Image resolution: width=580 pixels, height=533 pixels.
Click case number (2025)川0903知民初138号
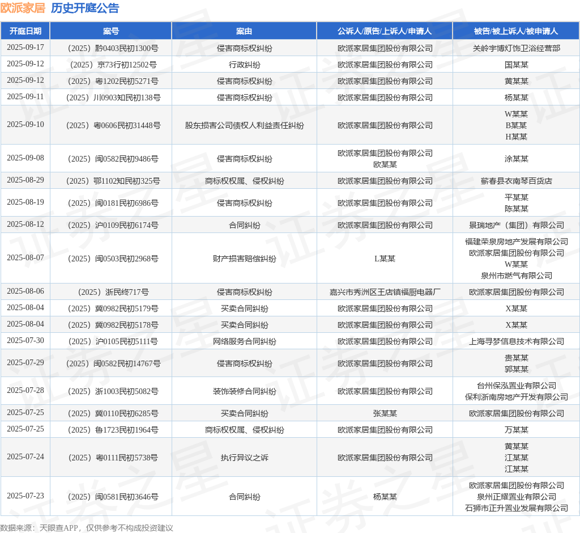pyautogui.click(x=111, y=98)
